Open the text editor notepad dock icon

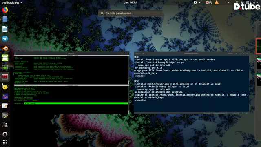point(5,106)
